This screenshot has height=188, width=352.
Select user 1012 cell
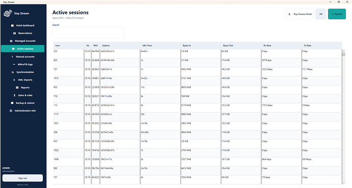click(x=68, y=80)
